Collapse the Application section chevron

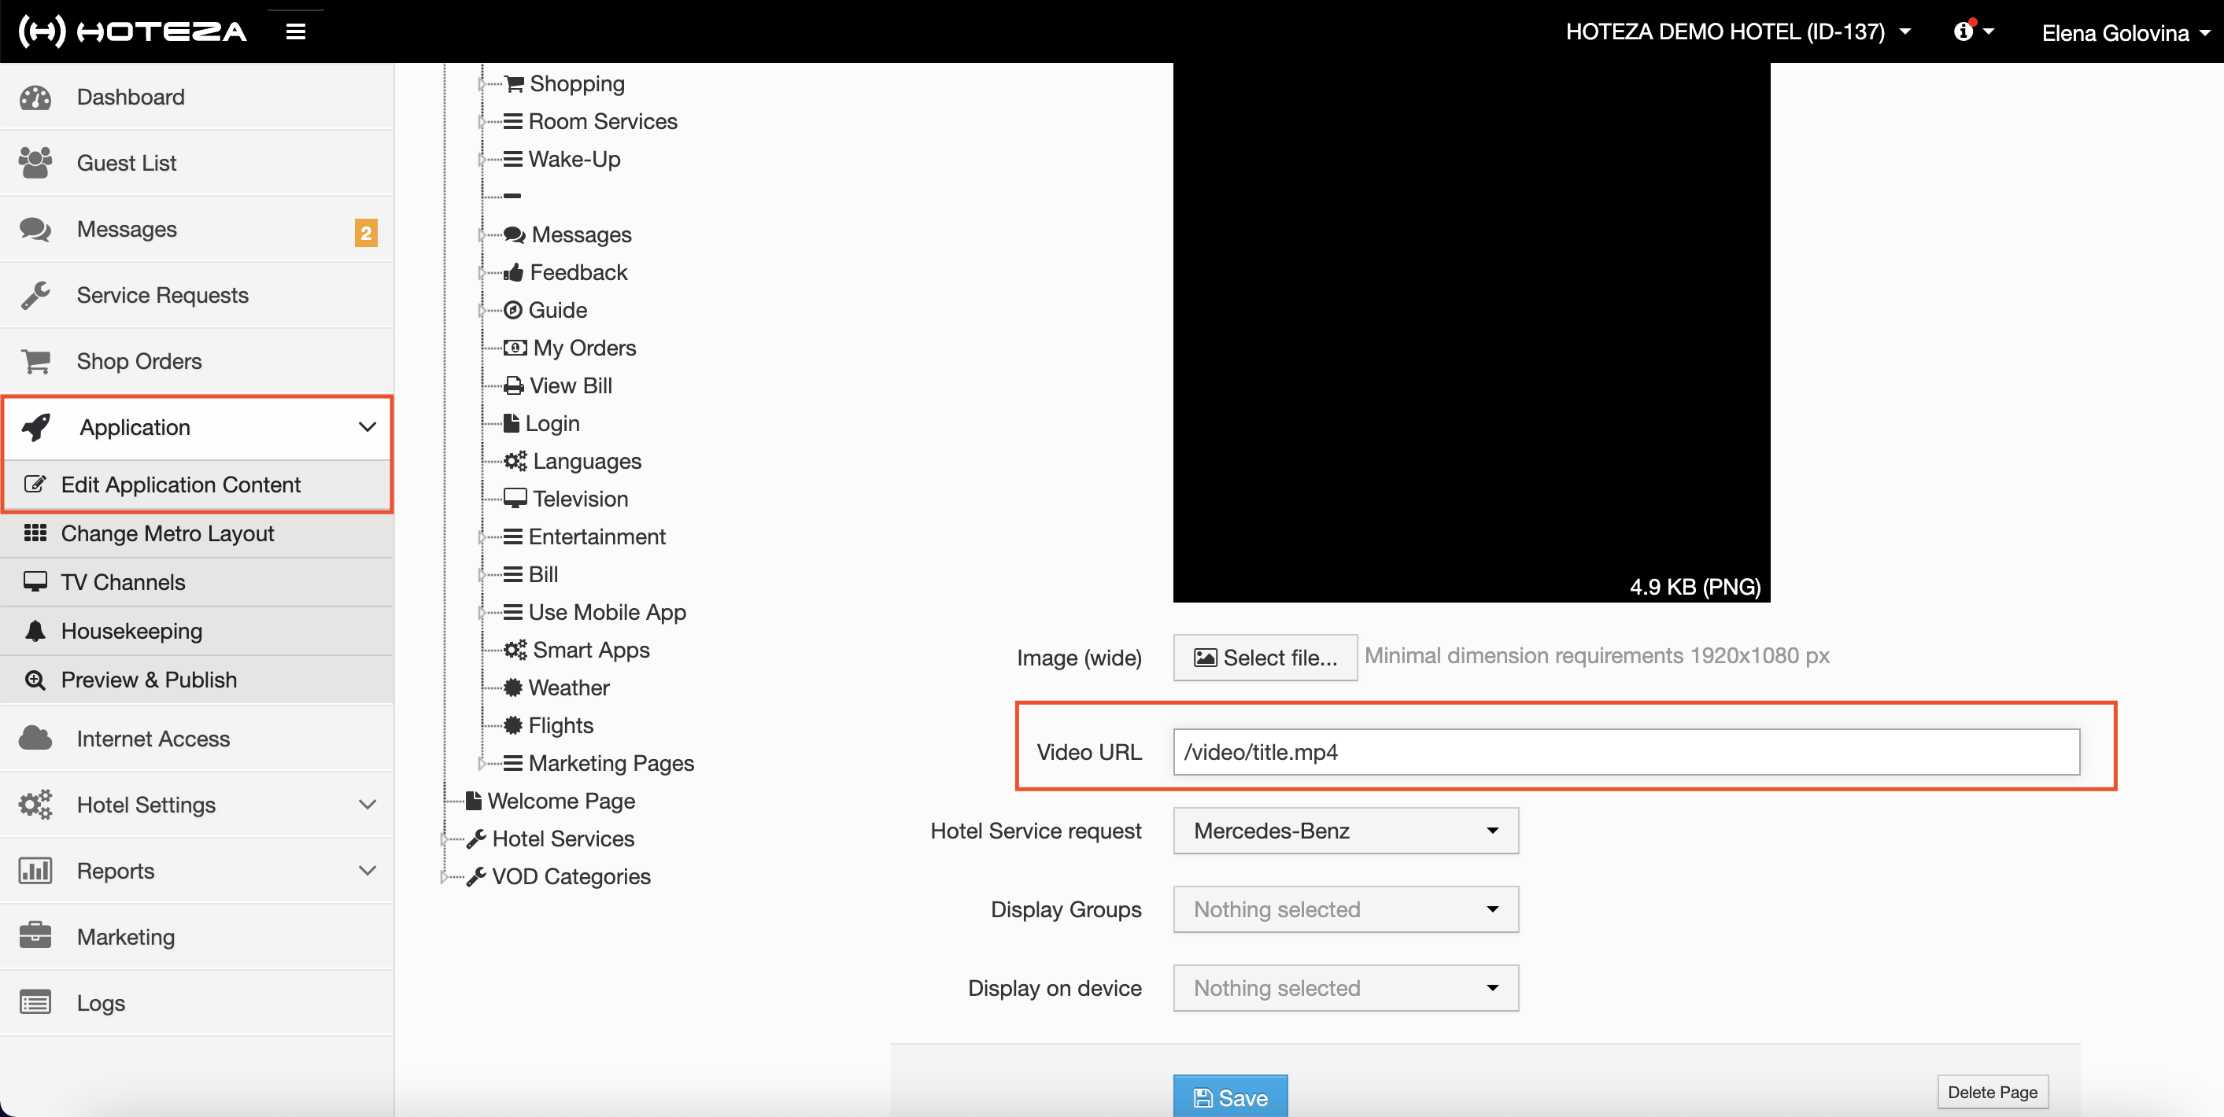[x=368, y=427]
